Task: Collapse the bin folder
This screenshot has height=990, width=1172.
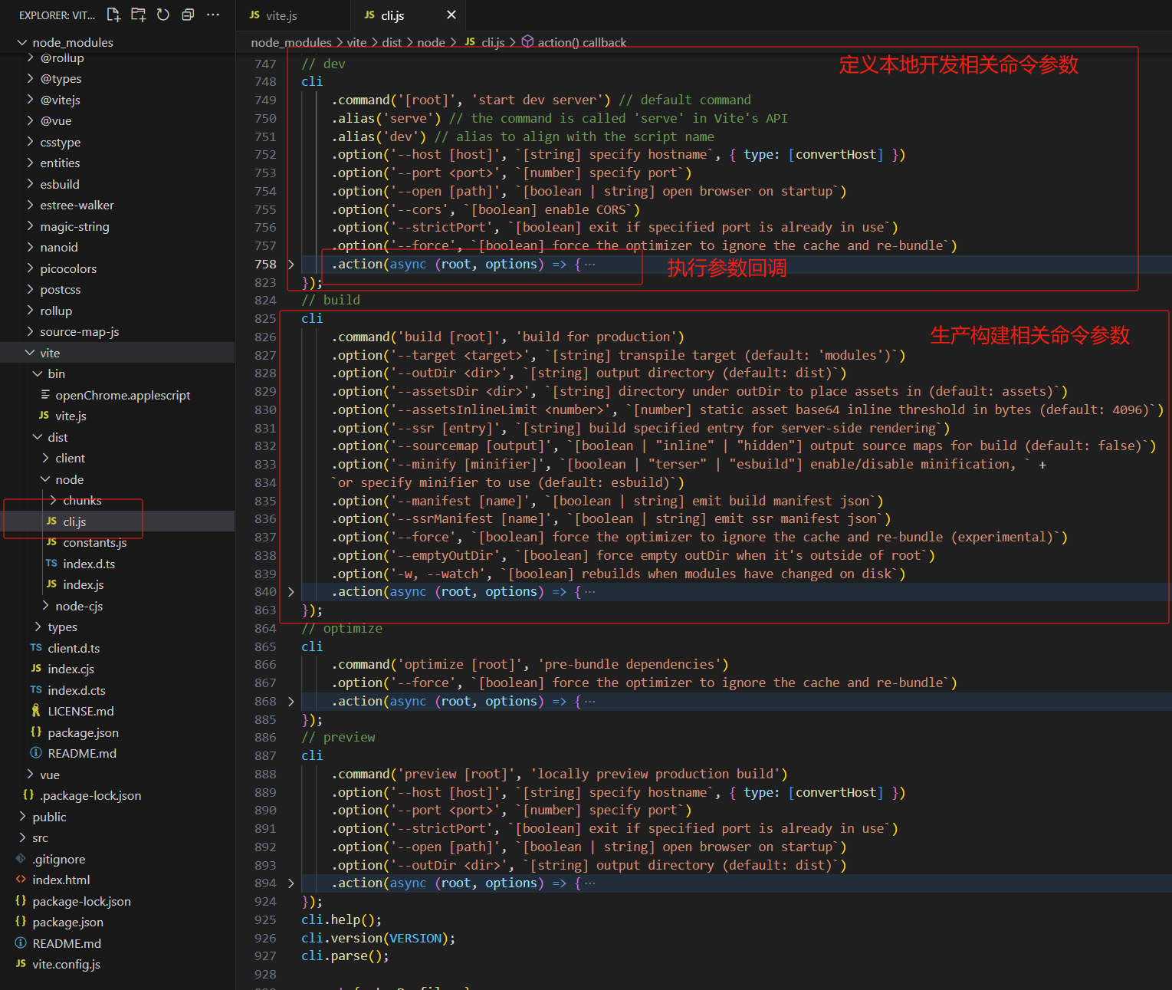Action: [x=117, y=373]
